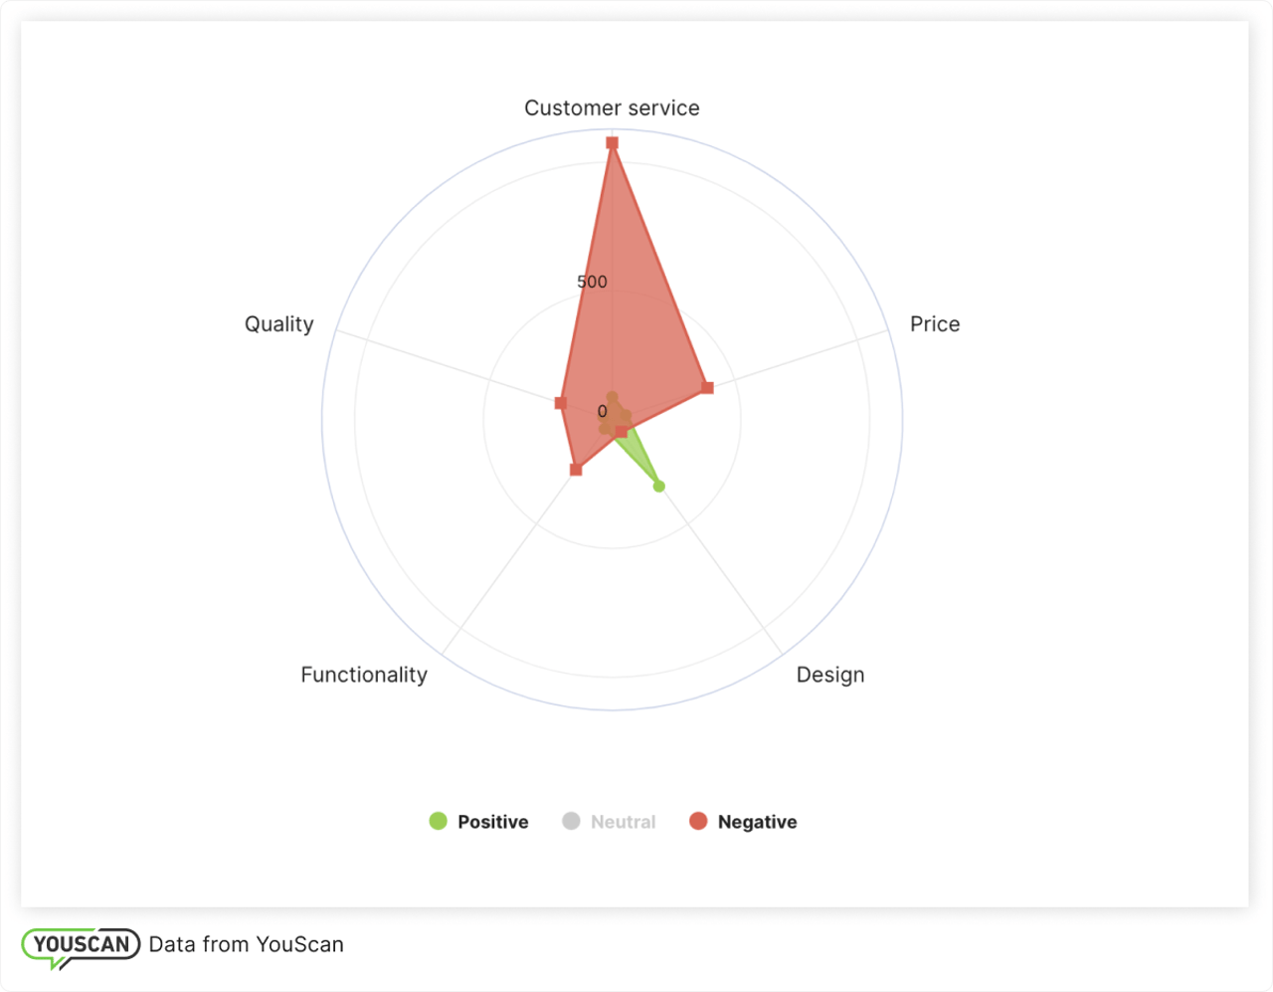
Task: Toggle the Positive series label in legend
Action: point(492,822)
